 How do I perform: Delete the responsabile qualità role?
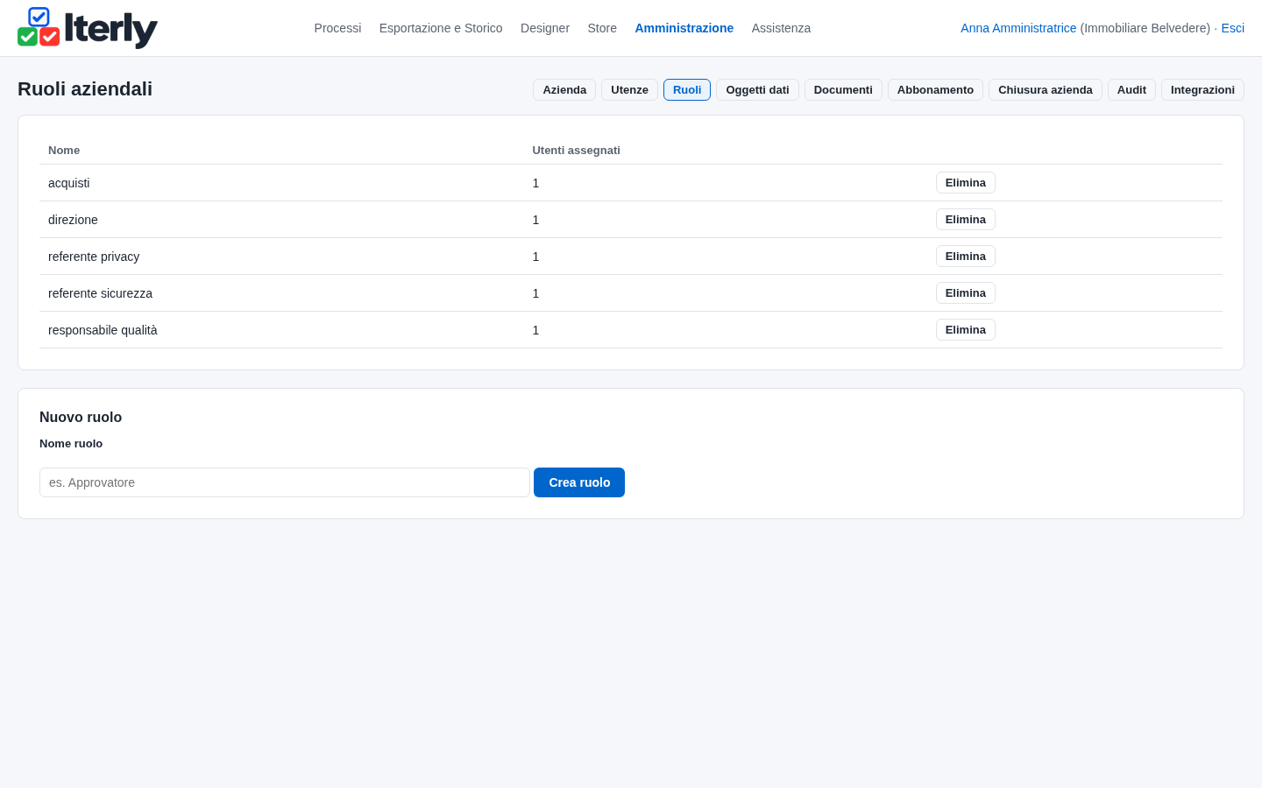coord(966,330)
